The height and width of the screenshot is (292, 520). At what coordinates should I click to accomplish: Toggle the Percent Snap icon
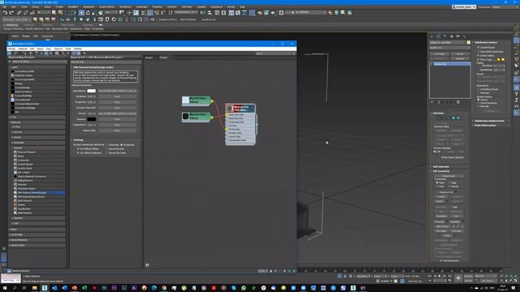point(157,13)
